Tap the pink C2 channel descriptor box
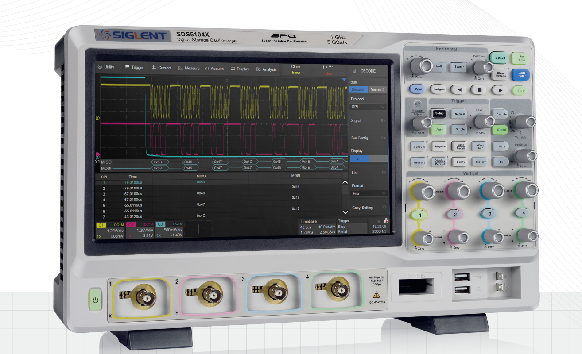The width and height of the screenshot is (582, 354). point(140,230)
